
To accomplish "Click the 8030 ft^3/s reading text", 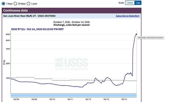I will 37,29.
